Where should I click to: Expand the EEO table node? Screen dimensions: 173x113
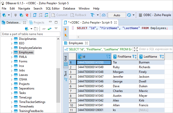click(x=12, y=44)
